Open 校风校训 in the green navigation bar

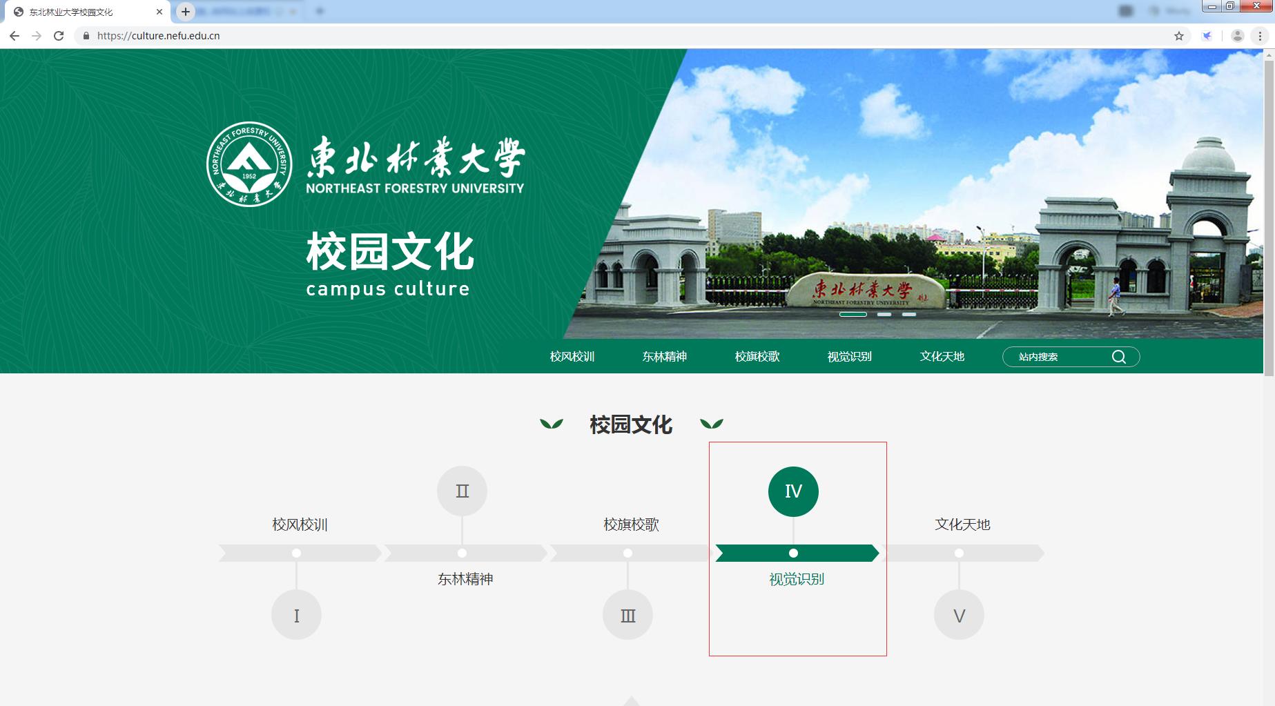click(x=572, y=357)
